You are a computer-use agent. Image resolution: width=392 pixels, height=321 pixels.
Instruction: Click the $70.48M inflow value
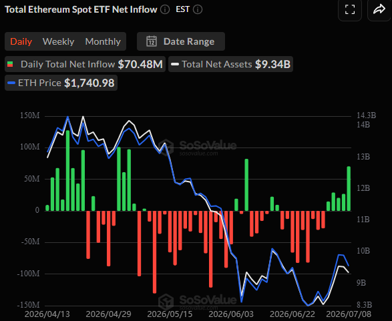coord(140,64)
